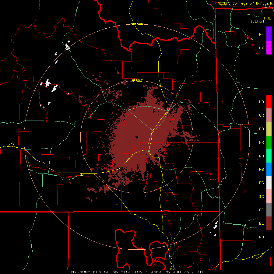Click the HA legend label

pyautogui.click(x=262, y=102)
